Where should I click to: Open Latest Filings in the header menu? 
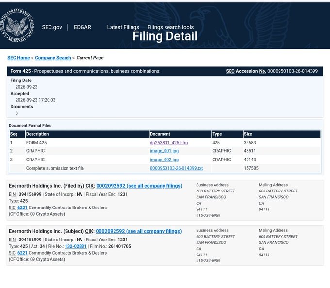[123, 27]
